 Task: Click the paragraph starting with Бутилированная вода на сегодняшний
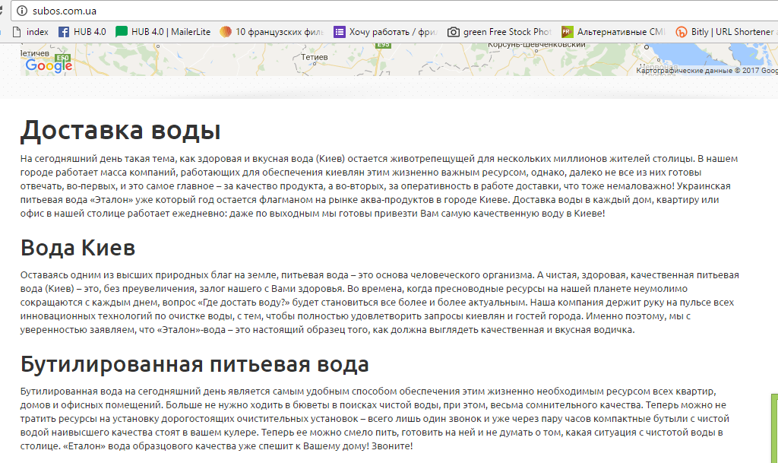pyautogui.click(x=375, y=419)
